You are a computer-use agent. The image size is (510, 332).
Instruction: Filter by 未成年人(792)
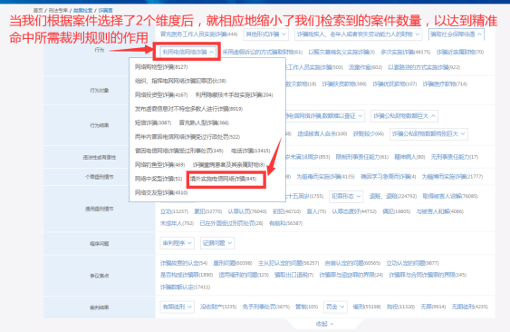(177, 223)
